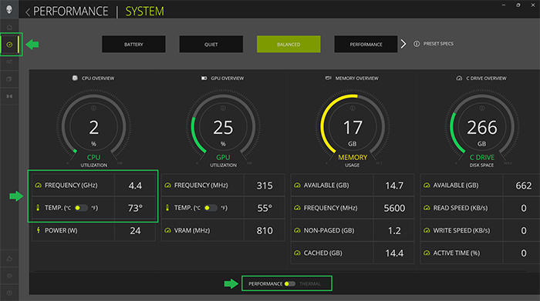Click the Alienware head logo icon
The image size is (540, 301).
(9, 9)
